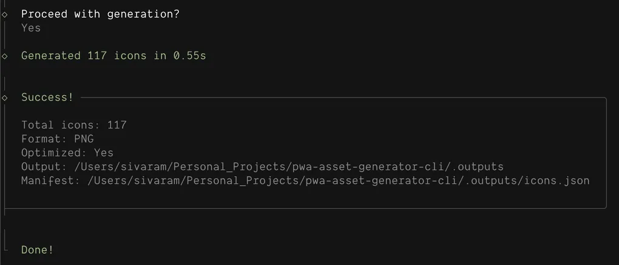This screenshot has height=265, width=619.
Task: Click the corner bracket marker beside Done!
Action: [5, 249]
